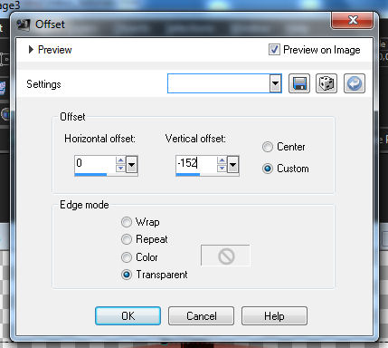Click the Save preset floppy disk icon
Viewport: 388px width, 348px height.
pos(299,83)
